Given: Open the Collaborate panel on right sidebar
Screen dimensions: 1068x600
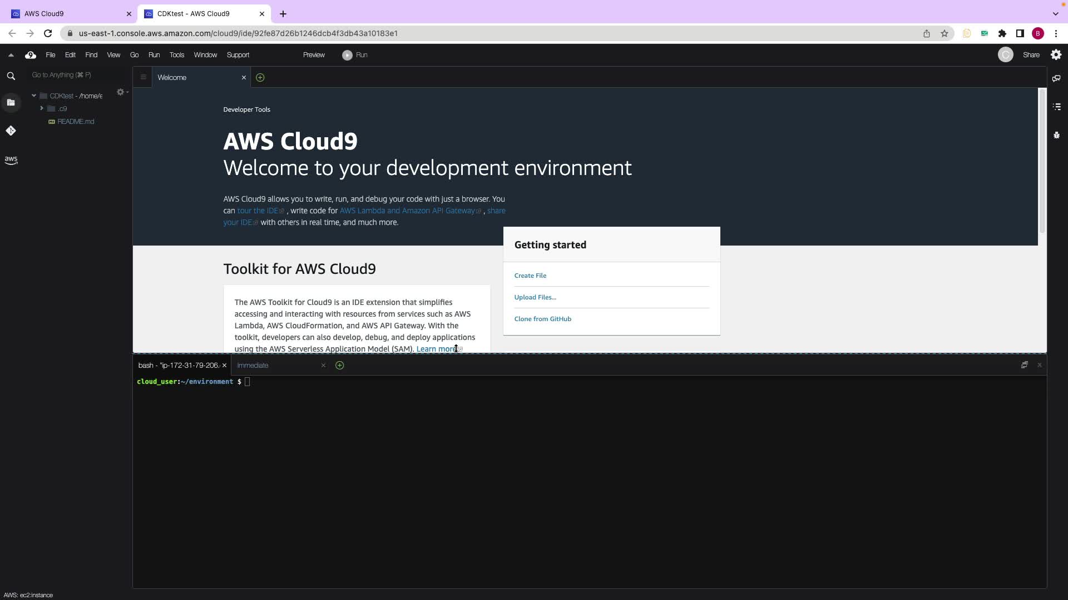Looking at the screenshot, I should coord(1056,78).
